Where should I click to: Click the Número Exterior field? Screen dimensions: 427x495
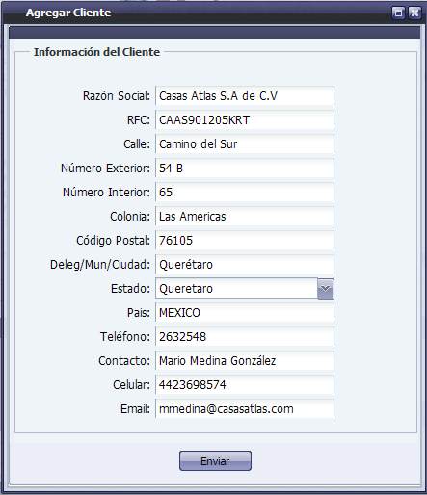click(x=245, y=168)
